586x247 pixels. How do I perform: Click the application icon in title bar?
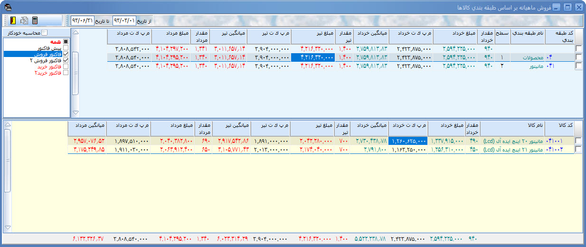(7, 7)
